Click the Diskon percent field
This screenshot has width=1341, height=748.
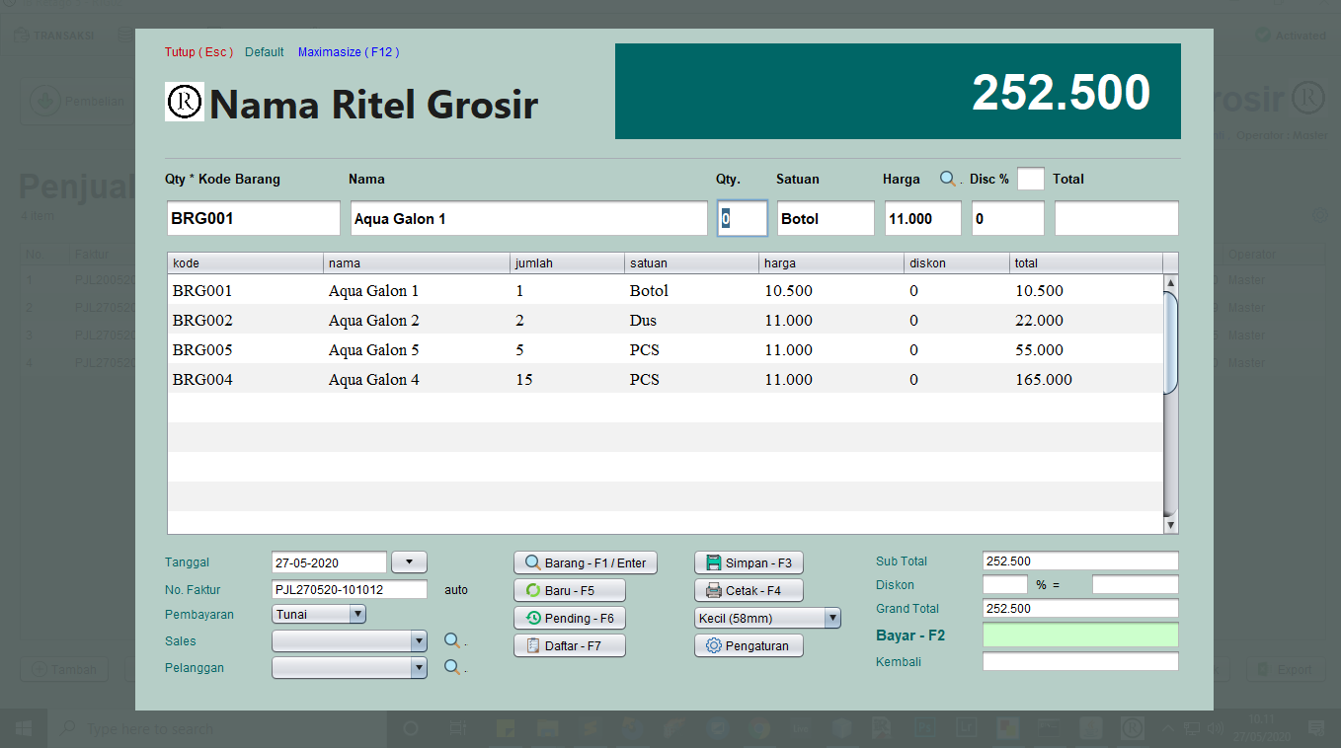pos(1005,584)
